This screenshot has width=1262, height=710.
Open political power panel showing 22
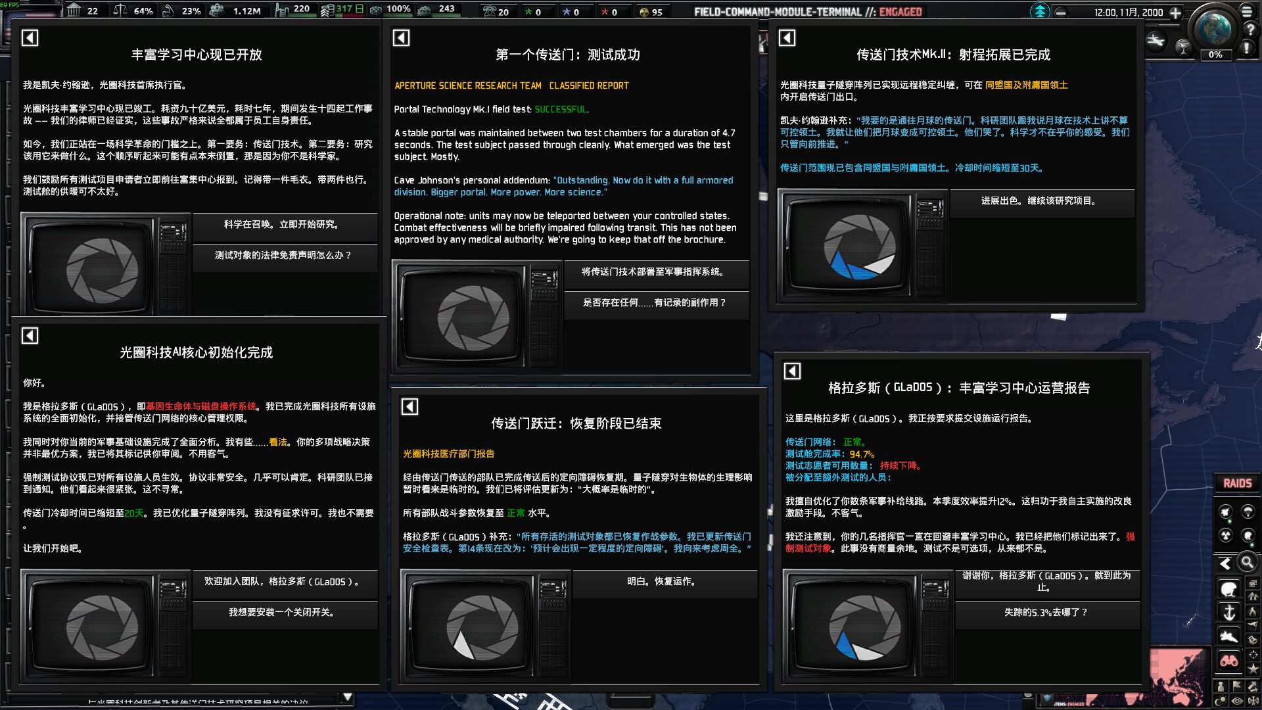click(82, 10)
